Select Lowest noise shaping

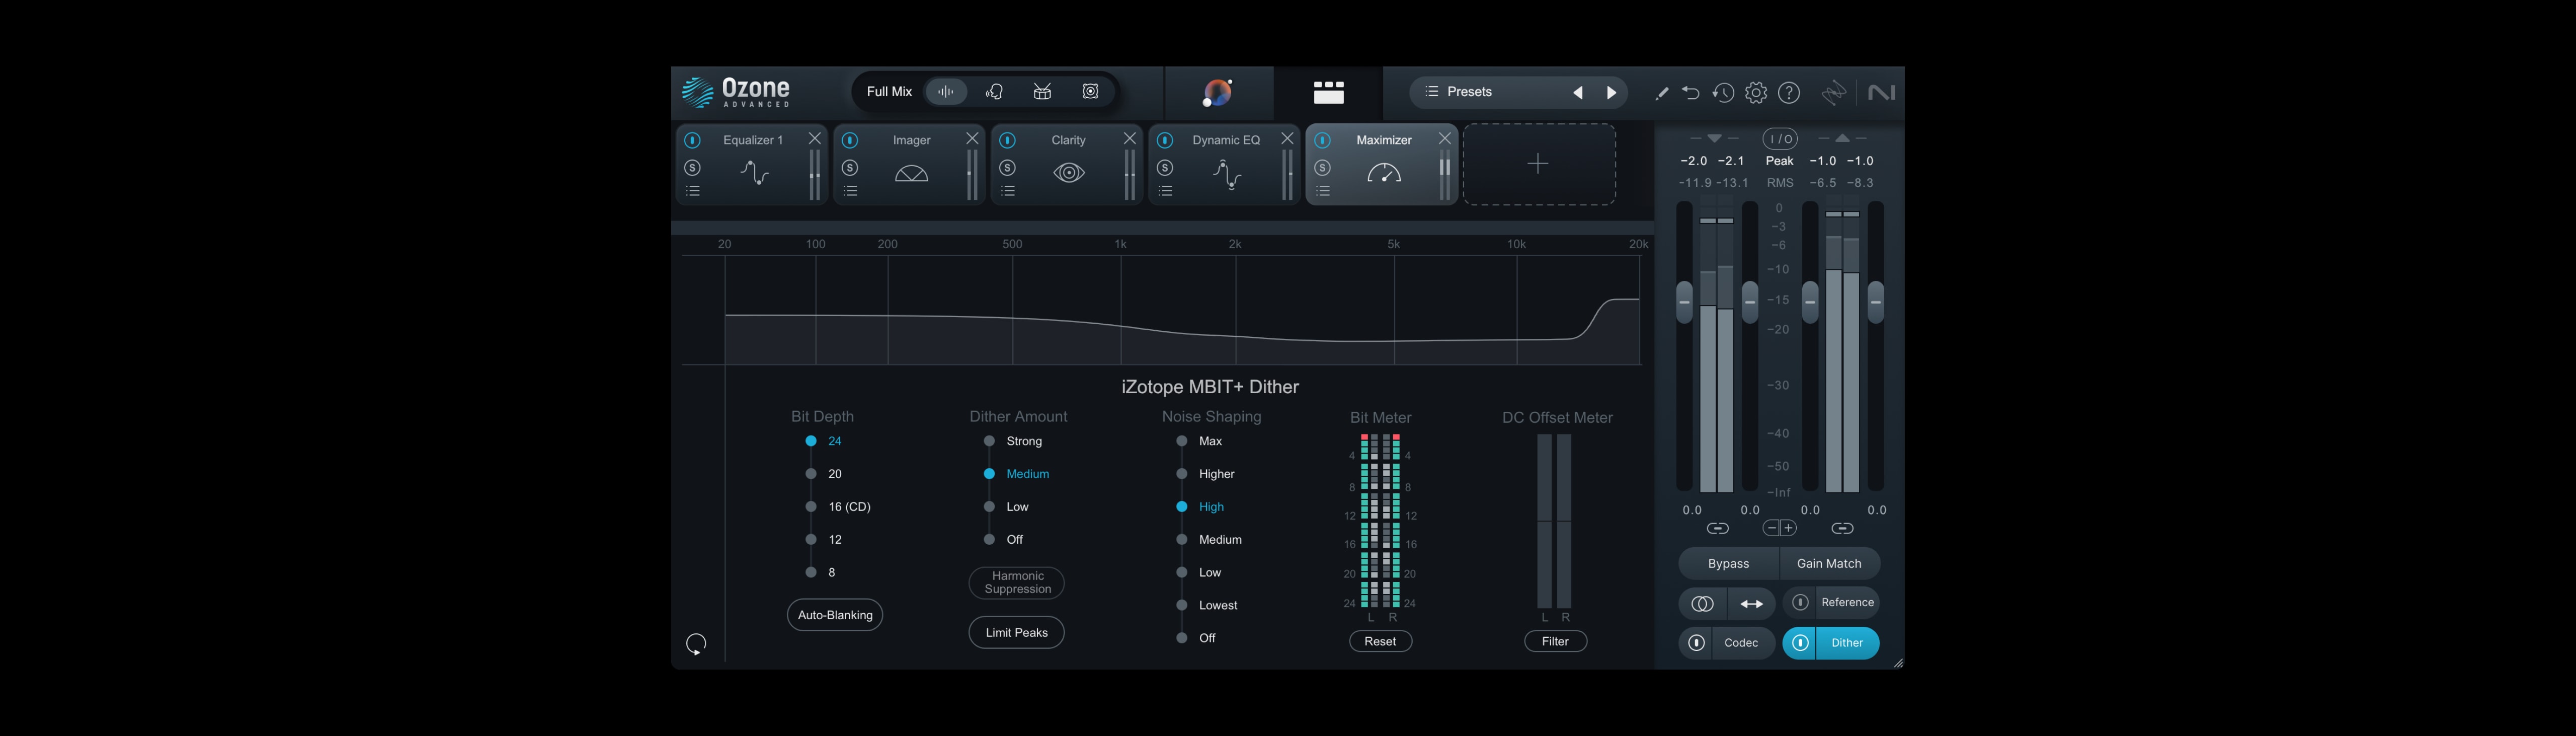coord(1207,605)
